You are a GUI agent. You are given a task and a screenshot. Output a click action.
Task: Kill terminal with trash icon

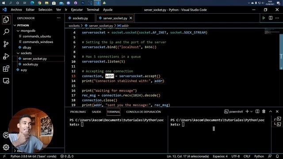coord(264,112)
